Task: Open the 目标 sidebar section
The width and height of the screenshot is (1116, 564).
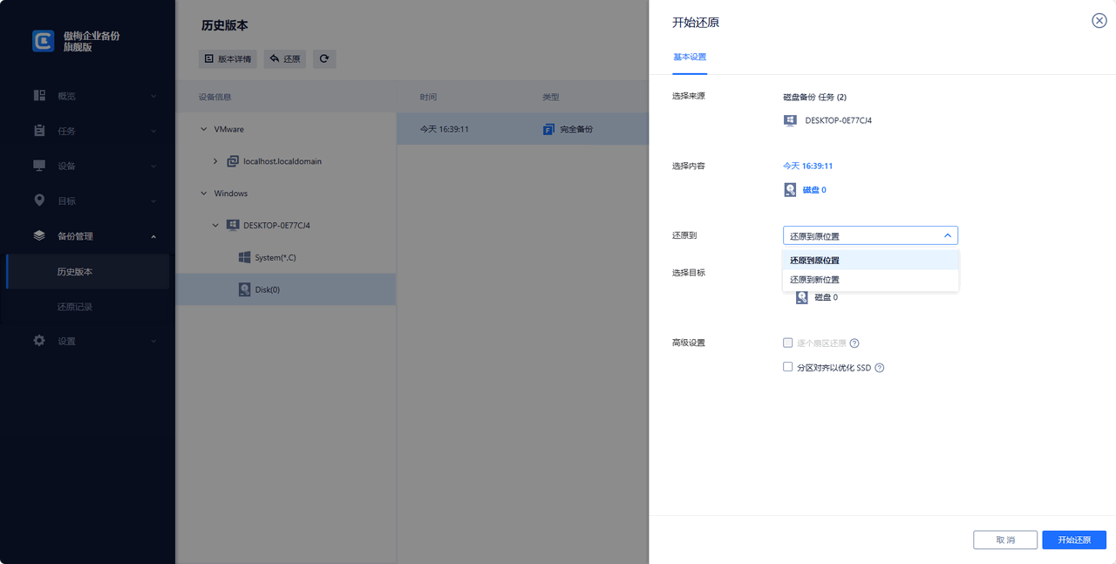Action: click(x=67, y=200)
